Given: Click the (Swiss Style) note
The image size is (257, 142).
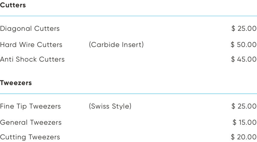Looking at the screenshot, I should [x=110, y=106].
